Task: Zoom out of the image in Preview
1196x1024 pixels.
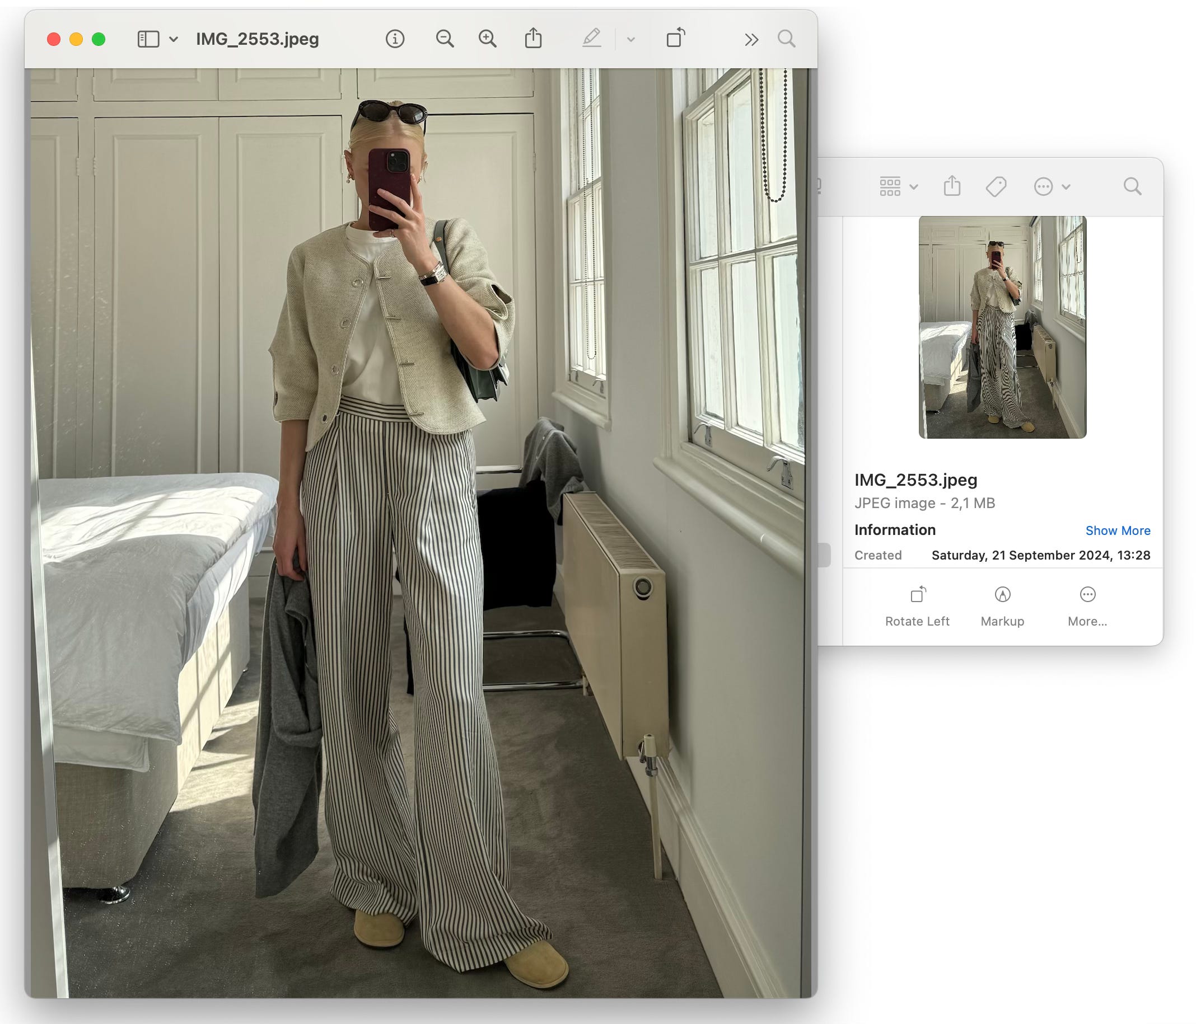Action: pyautogui.click(x=445, y=39)
